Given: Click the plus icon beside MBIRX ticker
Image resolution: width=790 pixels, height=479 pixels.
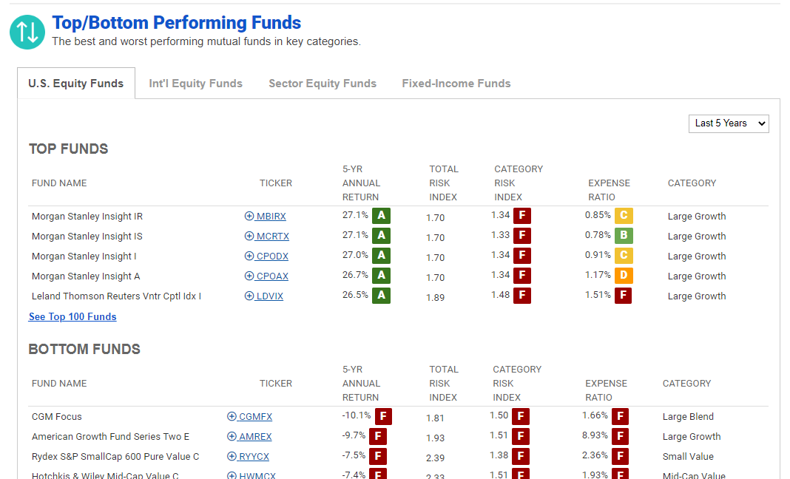Looking at the screenshot, I should 249,216.
